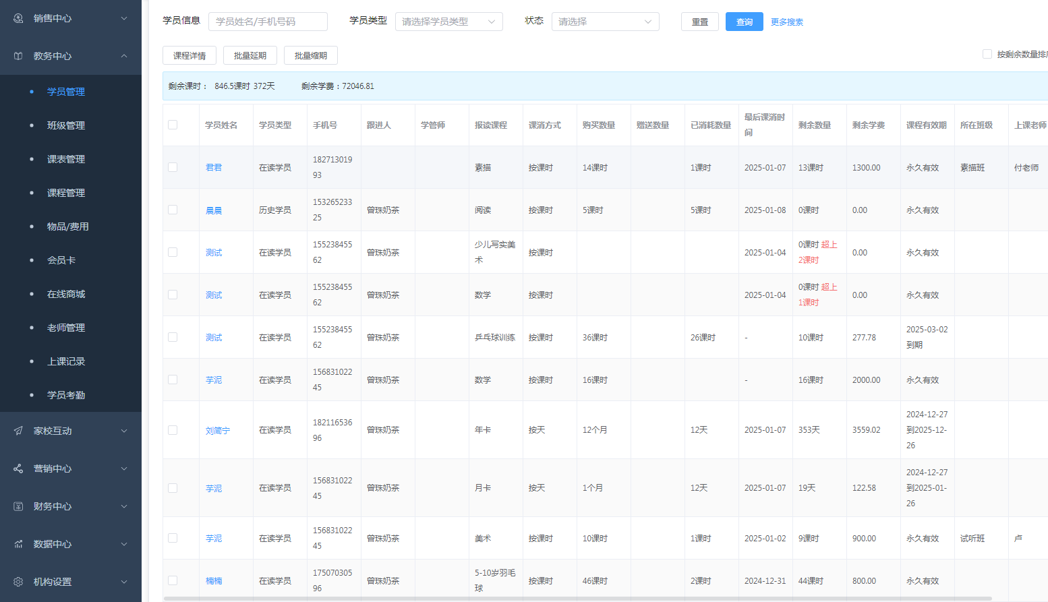Click the 3559.02 remaining fee cell
The width and height of the screenshot is (1048, 602).
coord(867,430)
